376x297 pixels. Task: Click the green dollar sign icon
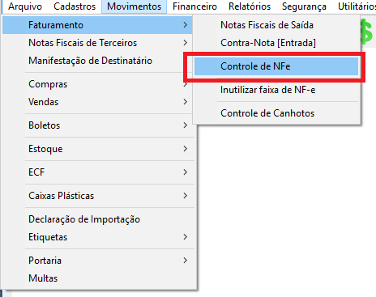[366, 32]
